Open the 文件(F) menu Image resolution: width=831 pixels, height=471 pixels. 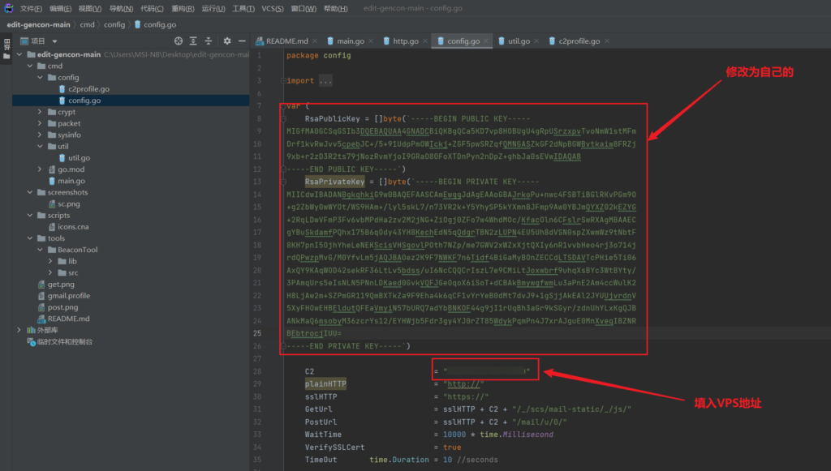click(31, 8)
